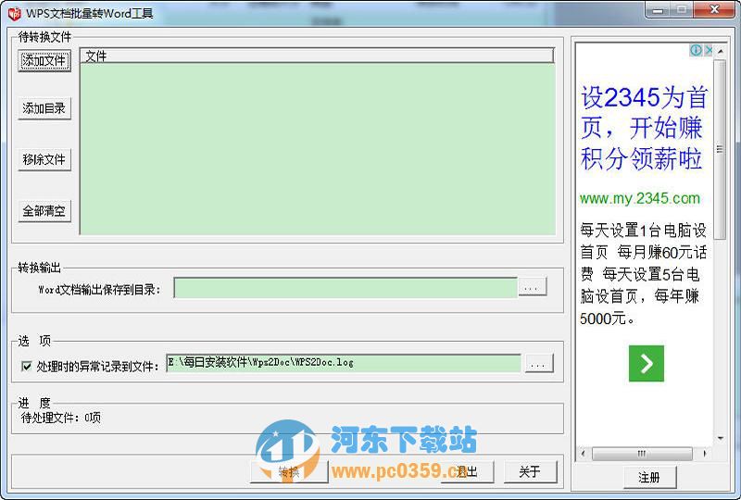Click the 移除文件 button
The image size is (741, 500).
click(x=44, y=159)
